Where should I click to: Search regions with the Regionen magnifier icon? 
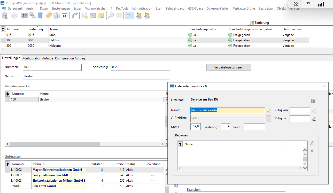point(312,143)
